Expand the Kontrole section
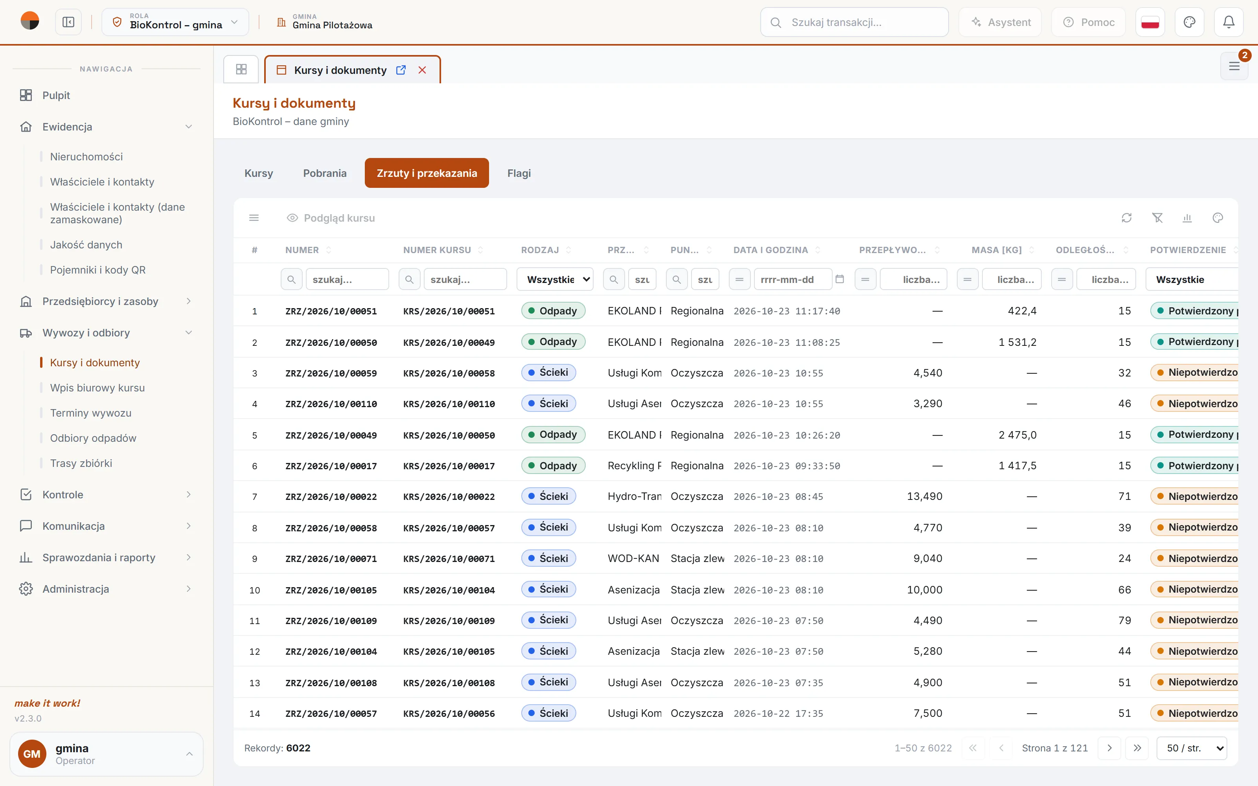 (x=107, y=494)
